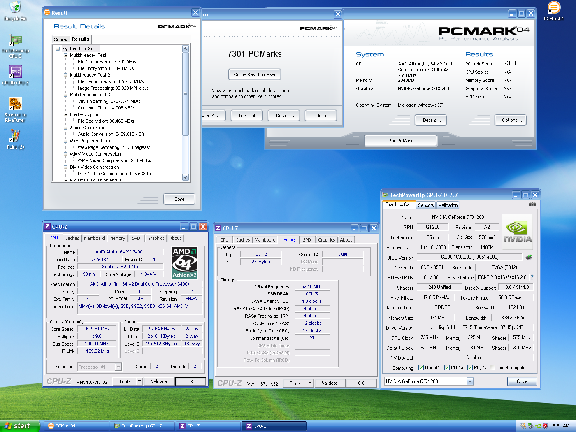Select 'Virus Scanning: 3757.371 MB/s' result row
The width and height of the screenshot is (576, 432).
(109, 101)
